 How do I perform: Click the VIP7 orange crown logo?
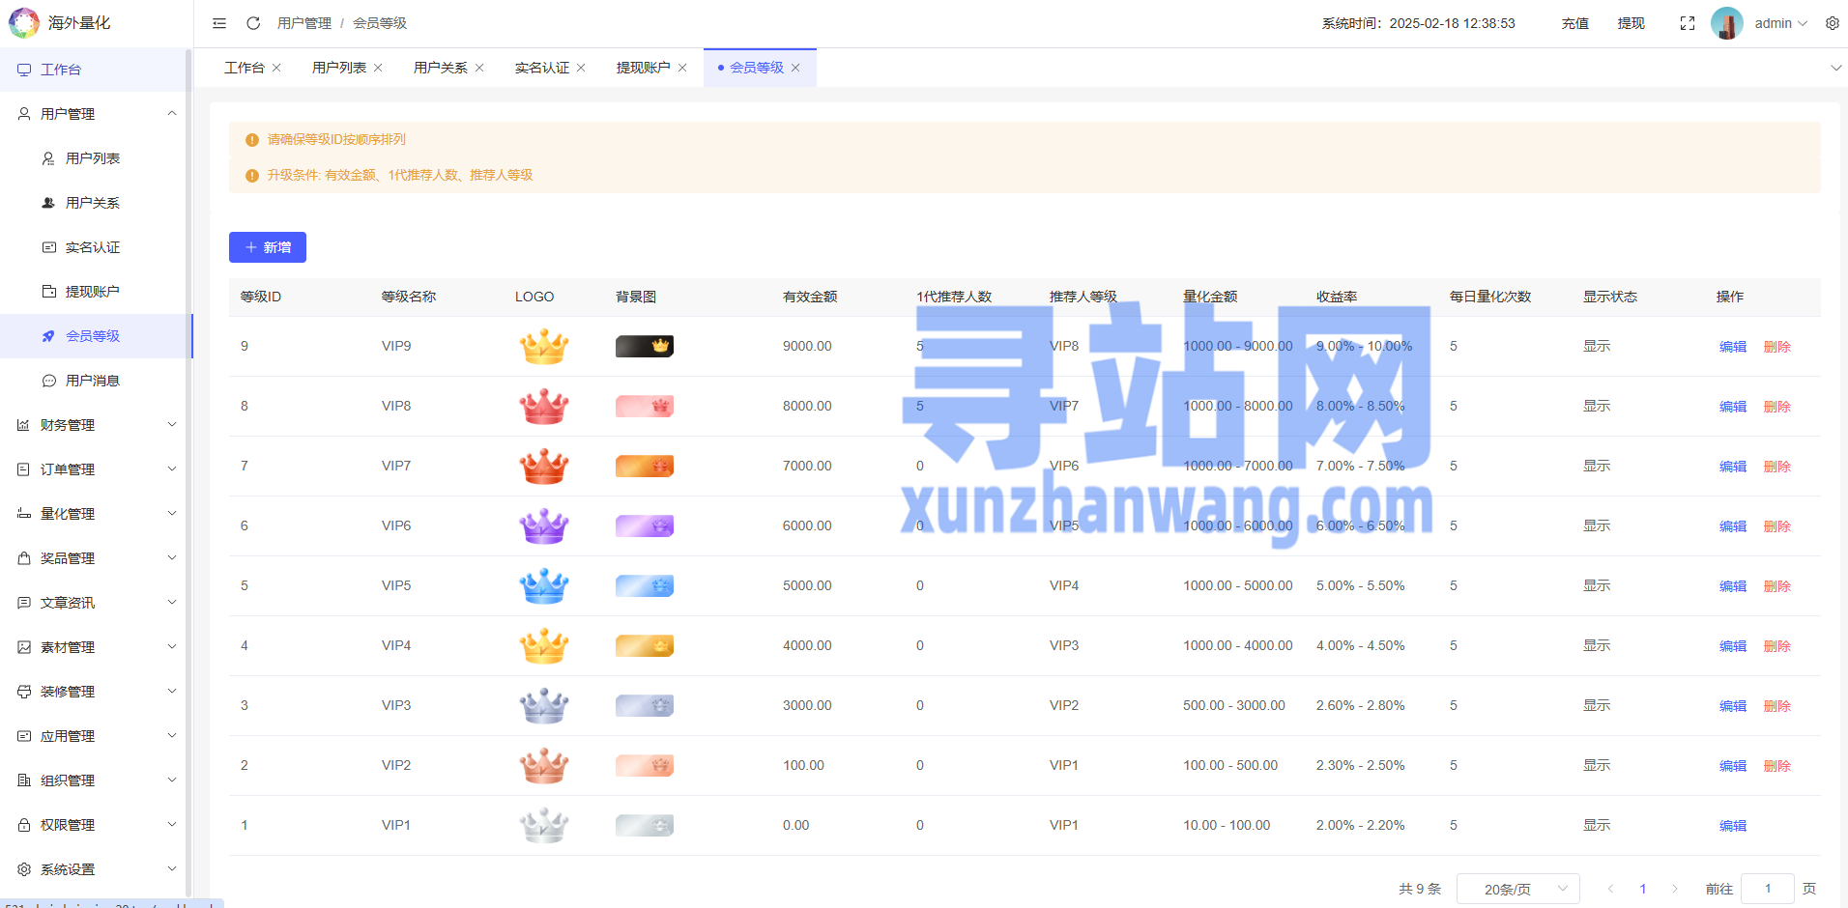point(544,466)
